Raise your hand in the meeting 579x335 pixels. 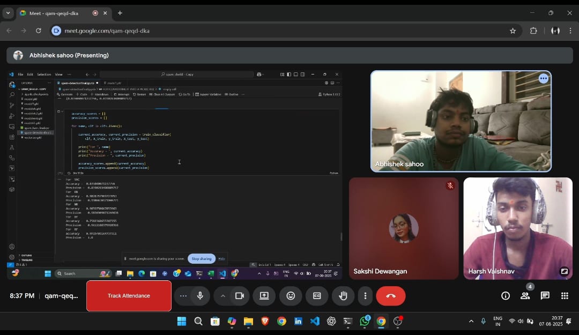point(343,296)
